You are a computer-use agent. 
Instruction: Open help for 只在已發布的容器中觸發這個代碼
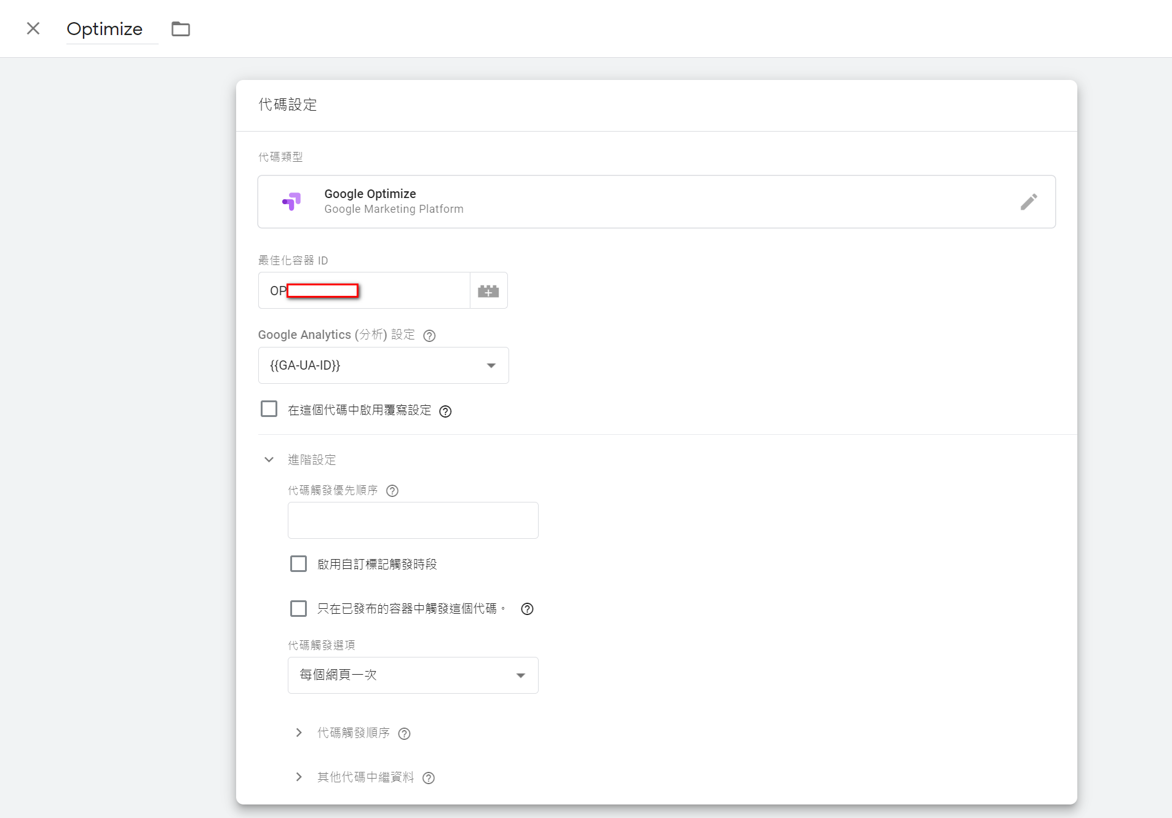527,609
